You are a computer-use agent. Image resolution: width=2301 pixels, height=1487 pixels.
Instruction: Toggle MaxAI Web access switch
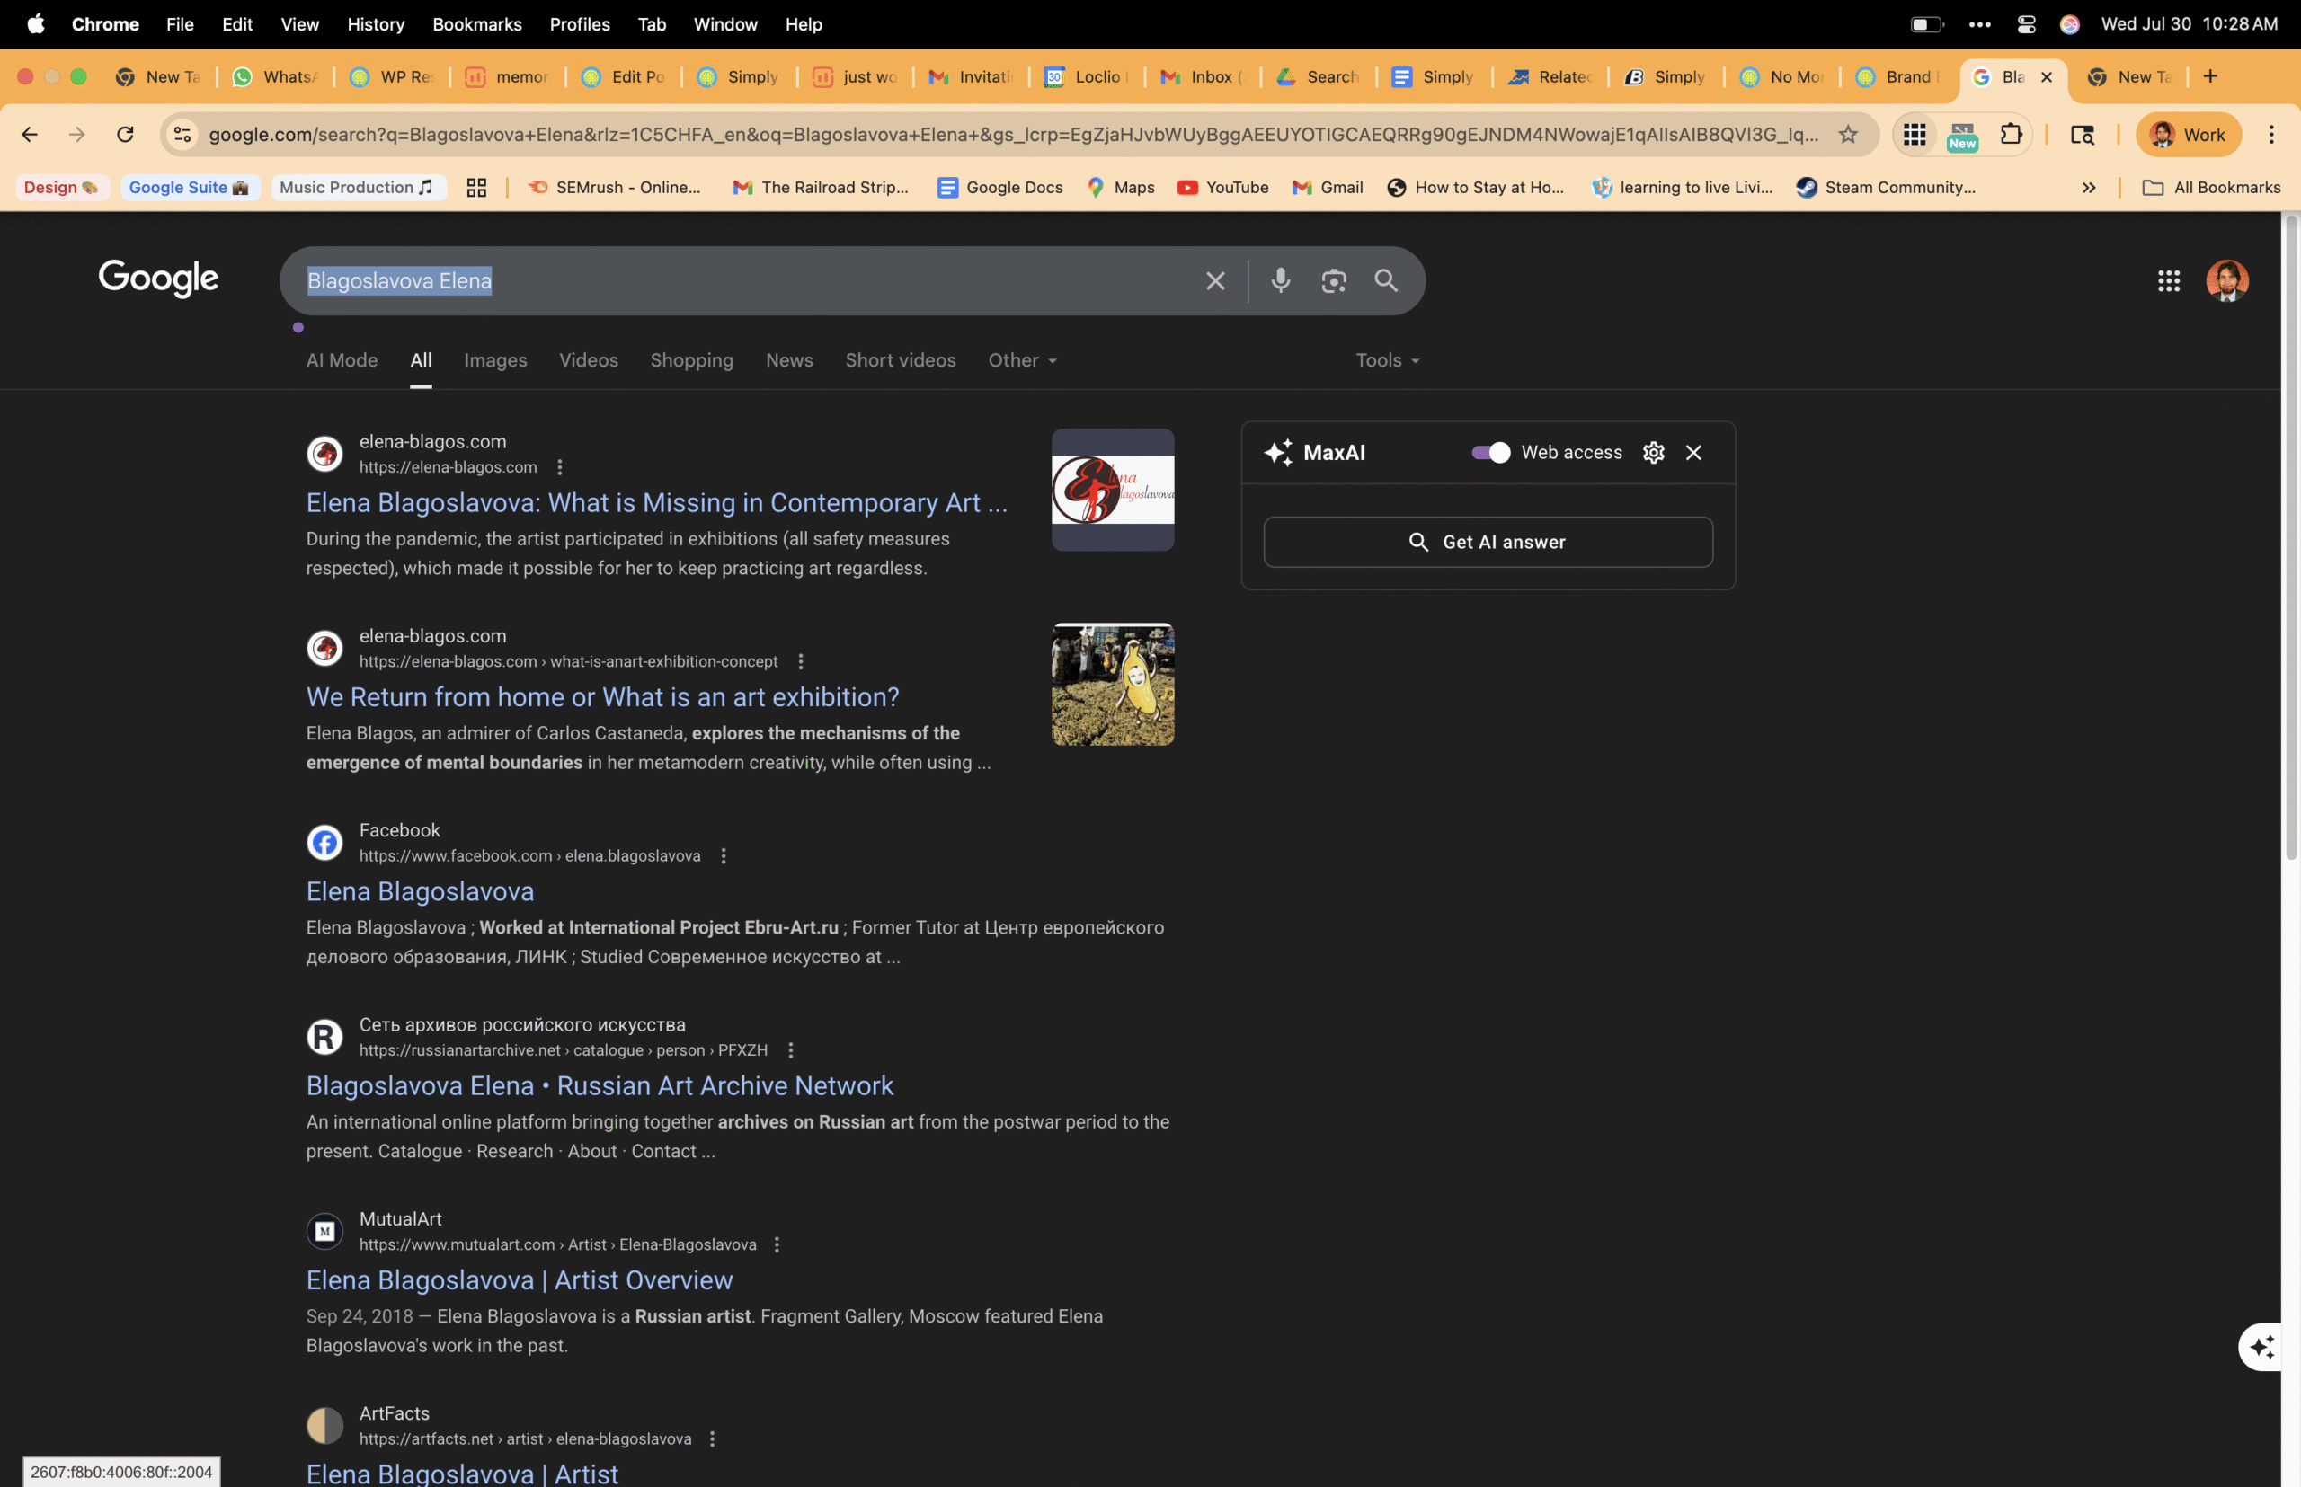[1489, 453]
